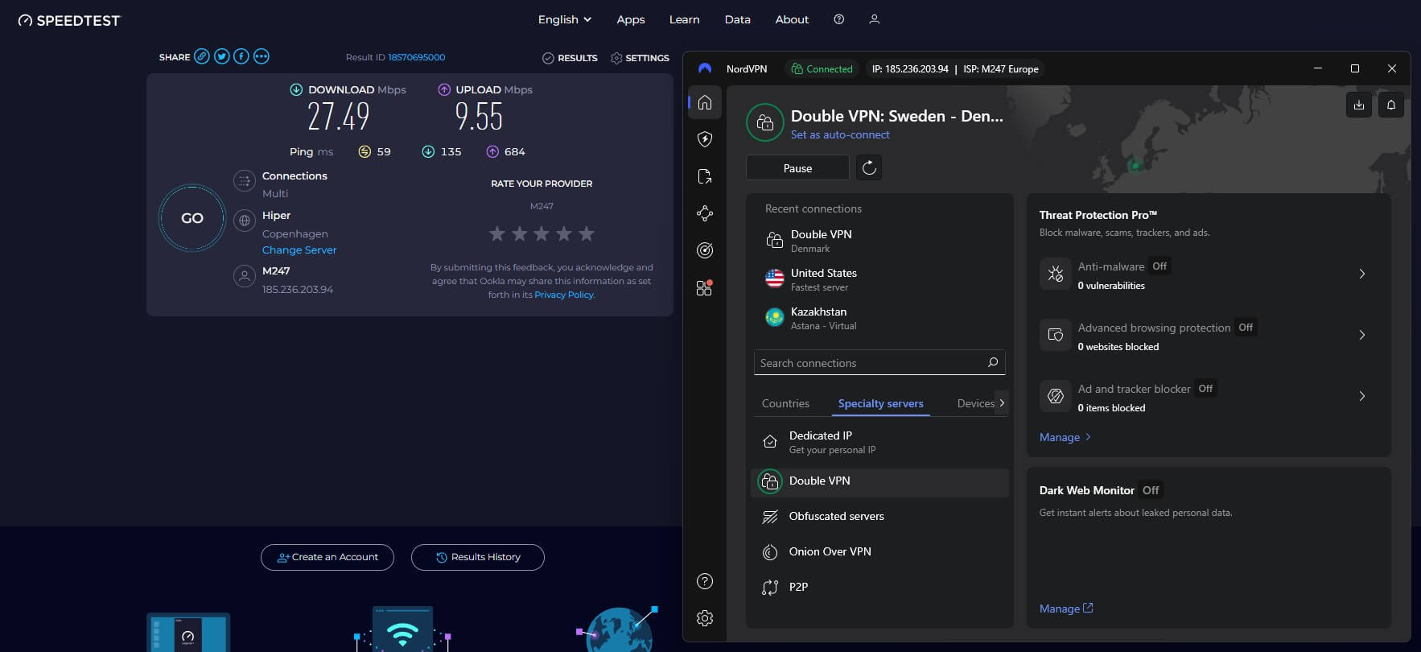
Task: Click the Double VPN lock icon in header
Action: (765, 123)
